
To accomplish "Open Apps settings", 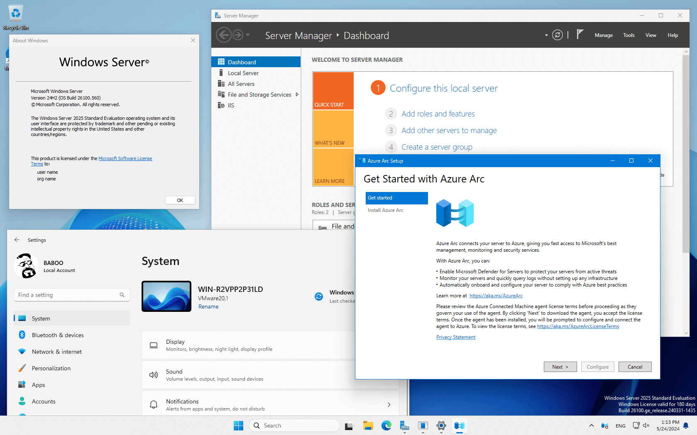I will click(x=72, y=384).
